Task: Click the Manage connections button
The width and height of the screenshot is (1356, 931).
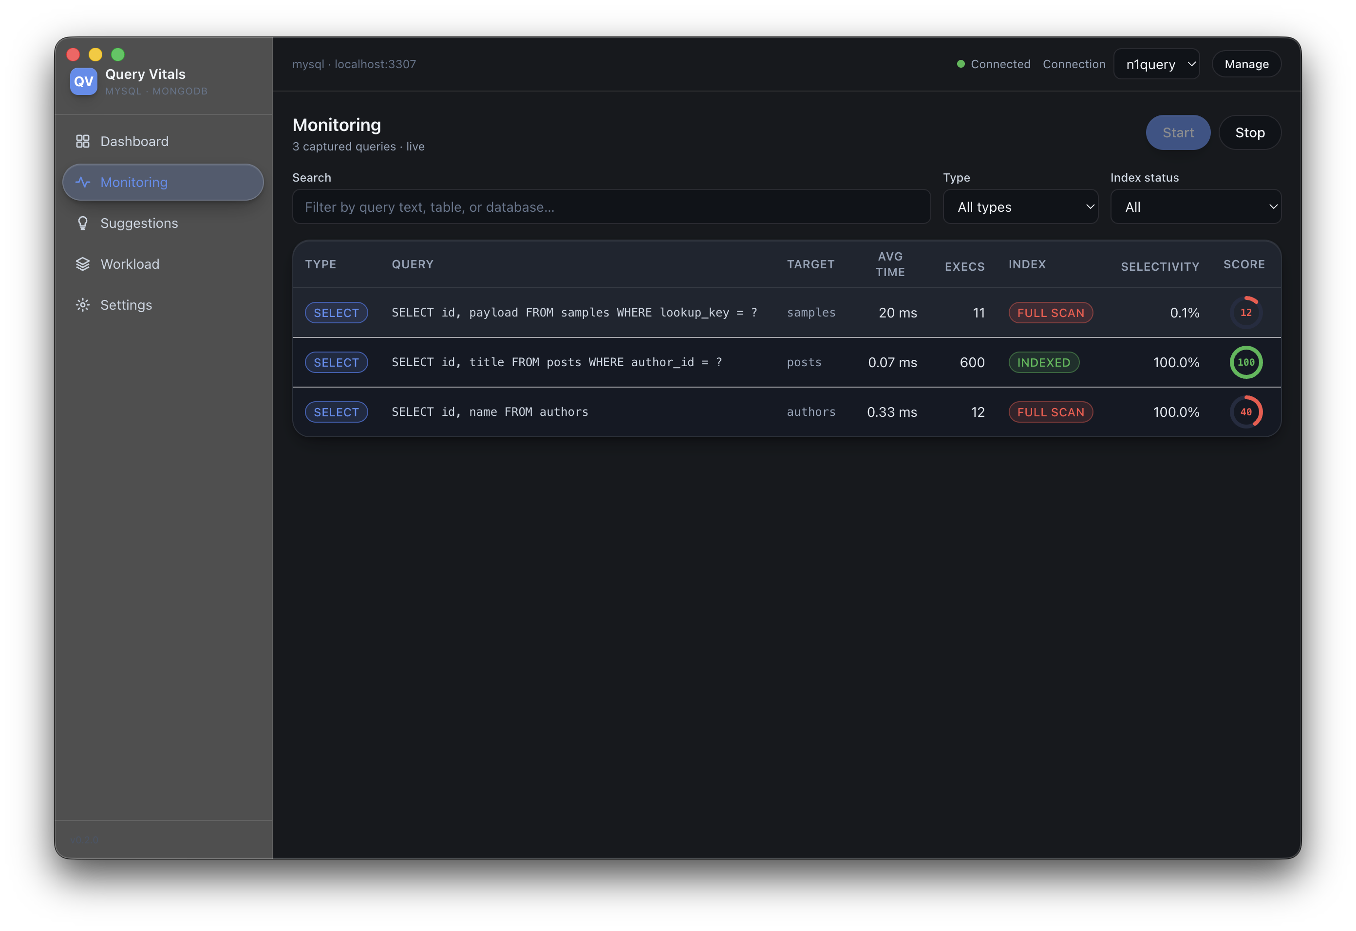Action: (x=1246, y=64)
